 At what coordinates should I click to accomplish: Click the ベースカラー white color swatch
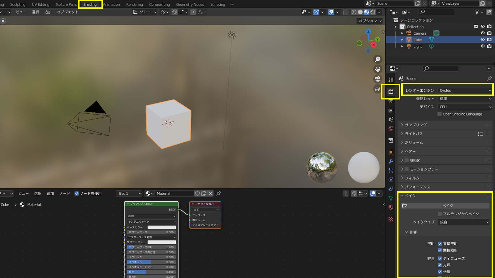(x=161, y=227)
